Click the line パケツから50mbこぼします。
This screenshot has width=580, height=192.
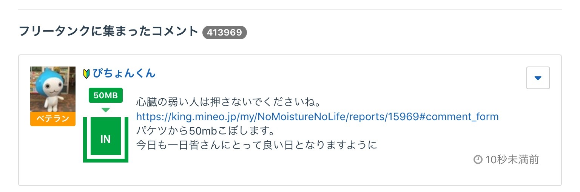pos(204,131)
